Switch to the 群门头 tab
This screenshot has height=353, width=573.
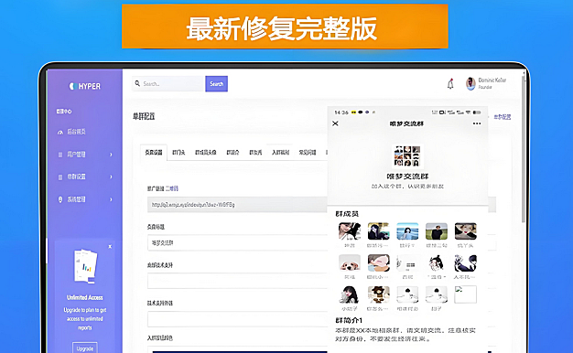click(x=178, y=153)
